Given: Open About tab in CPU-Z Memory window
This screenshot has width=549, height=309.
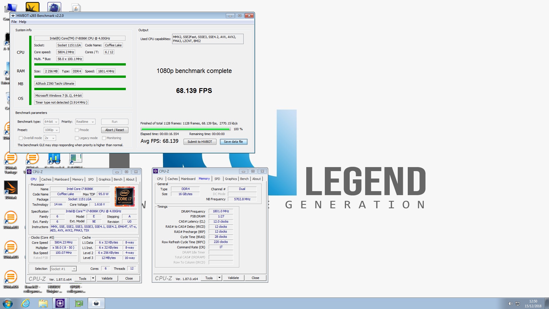Looking at the screenshot, I should [256, 179].
